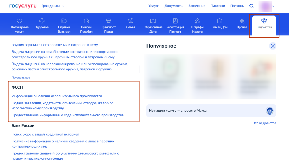Open the Платежи menu item
Viewport: 289px width, 164px height.
point(218,6)
